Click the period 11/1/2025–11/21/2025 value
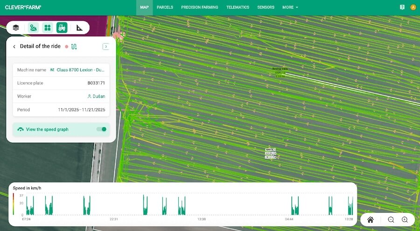 click(82, 110)
